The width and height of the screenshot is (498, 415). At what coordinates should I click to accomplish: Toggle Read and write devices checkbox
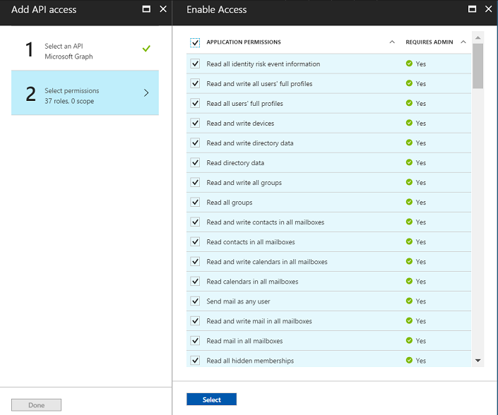[x=195, y=123]
